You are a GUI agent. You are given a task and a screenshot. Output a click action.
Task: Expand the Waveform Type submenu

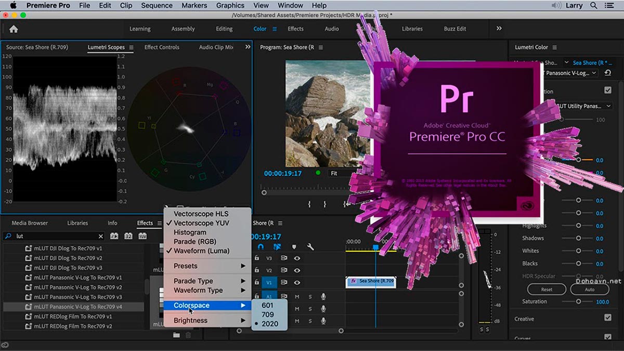(208, 290)
